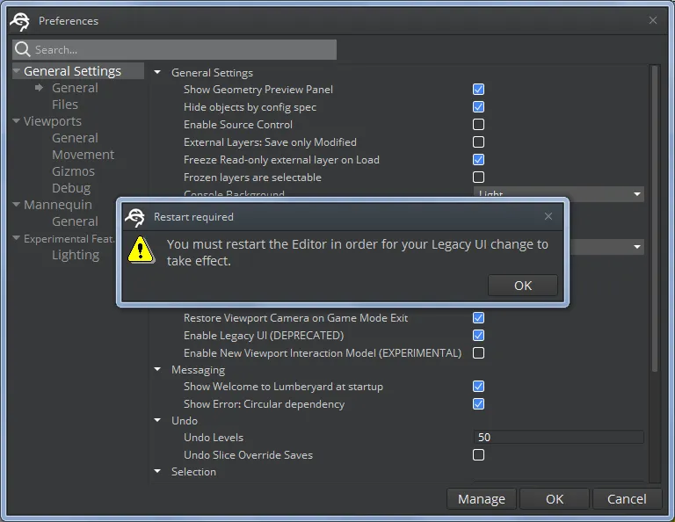Uncheck Enable Legacy UI (DEPRECATED)
This screenshot has height=522, width=675.
[478, 335]
